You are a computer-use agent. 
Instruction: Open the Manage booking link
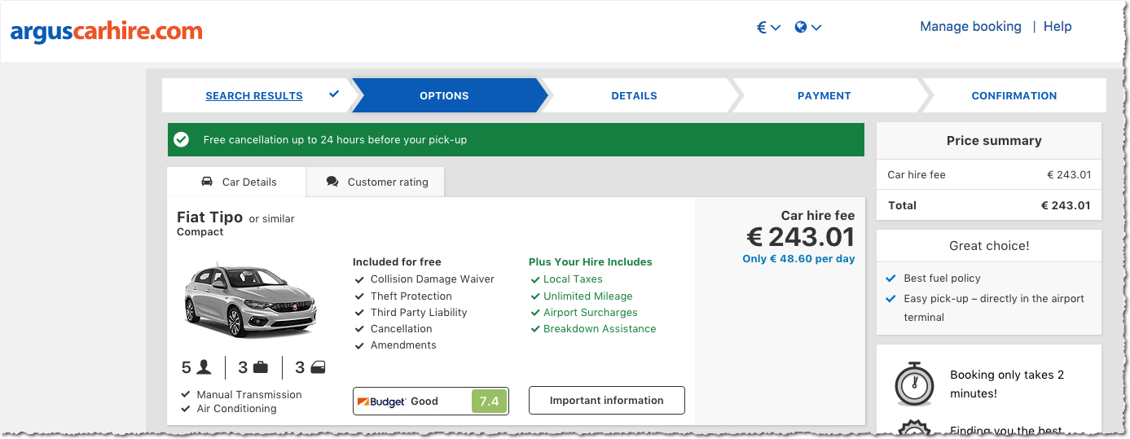pyautogui.click(x=970, y=26)
